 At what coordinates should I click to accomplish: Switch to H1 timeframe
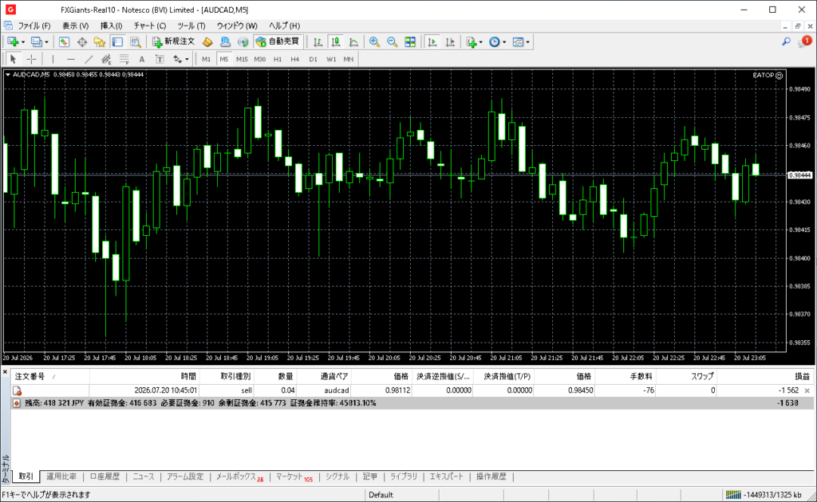point(278,59)
